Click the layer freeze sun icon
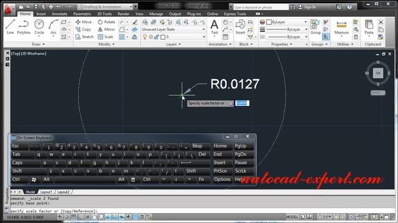Image resolution: width=398 pixels, height=223 pixels. pyautogui.click(x=150, y=37)
